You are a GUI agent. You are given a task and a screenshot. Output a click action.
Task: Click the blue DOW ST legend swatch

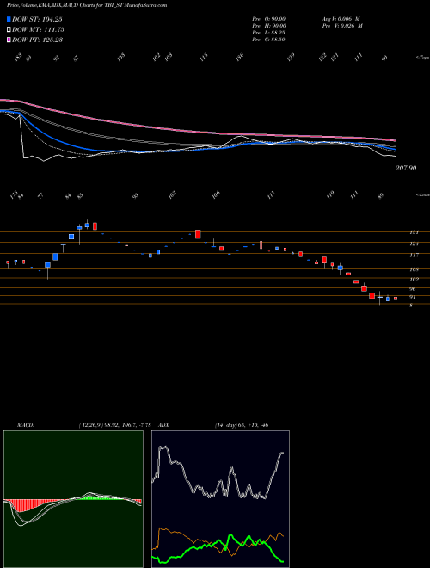(9, 19)
